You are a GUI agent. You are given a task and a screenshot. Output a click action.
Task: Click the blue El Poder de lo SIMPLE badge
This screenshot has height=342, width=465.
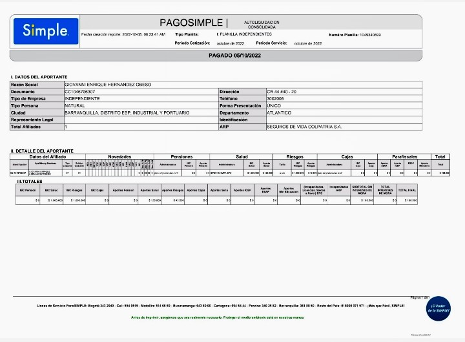coord(439,308)
